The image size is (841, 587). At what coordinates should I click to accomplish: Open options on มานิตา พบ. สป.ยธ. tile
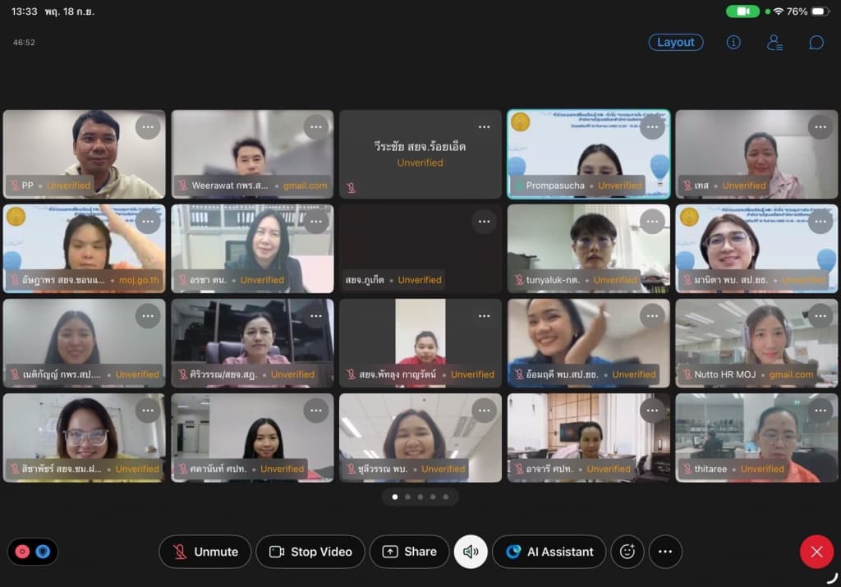coord(820,222)
